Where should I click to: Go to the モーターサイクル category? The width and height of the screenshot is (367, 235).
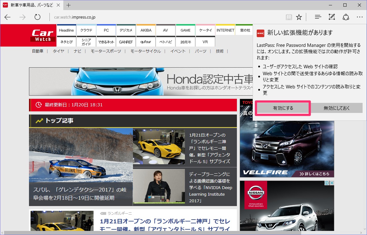coord(146,51)
